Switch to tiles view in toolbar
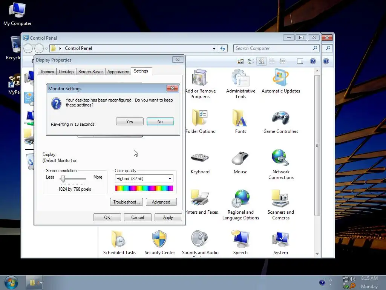The height and width of the screenshot is (290, 386). point(251,61)
